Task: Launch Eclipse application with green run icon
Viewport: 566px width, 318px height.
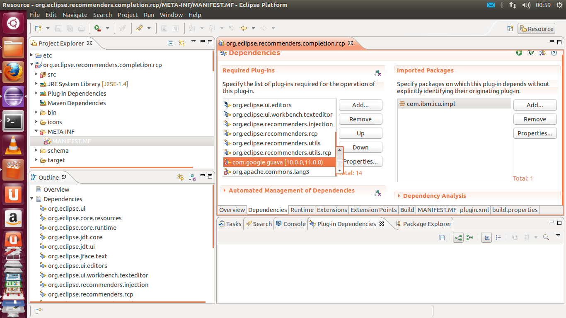Action: tap(519, 53)
